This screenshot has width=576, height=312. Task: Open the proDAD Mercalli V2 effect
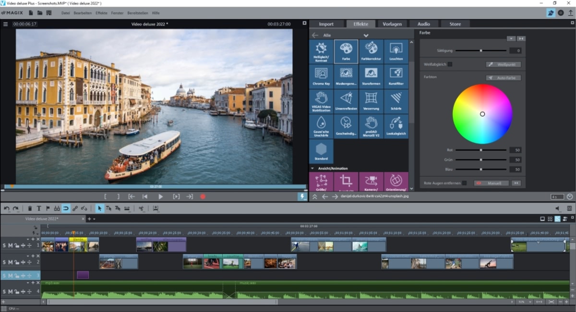click(371, 127)
